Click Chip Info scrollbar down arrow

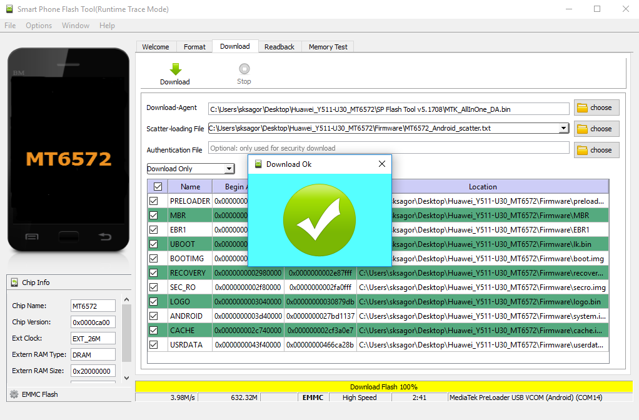tap(127, 378)
